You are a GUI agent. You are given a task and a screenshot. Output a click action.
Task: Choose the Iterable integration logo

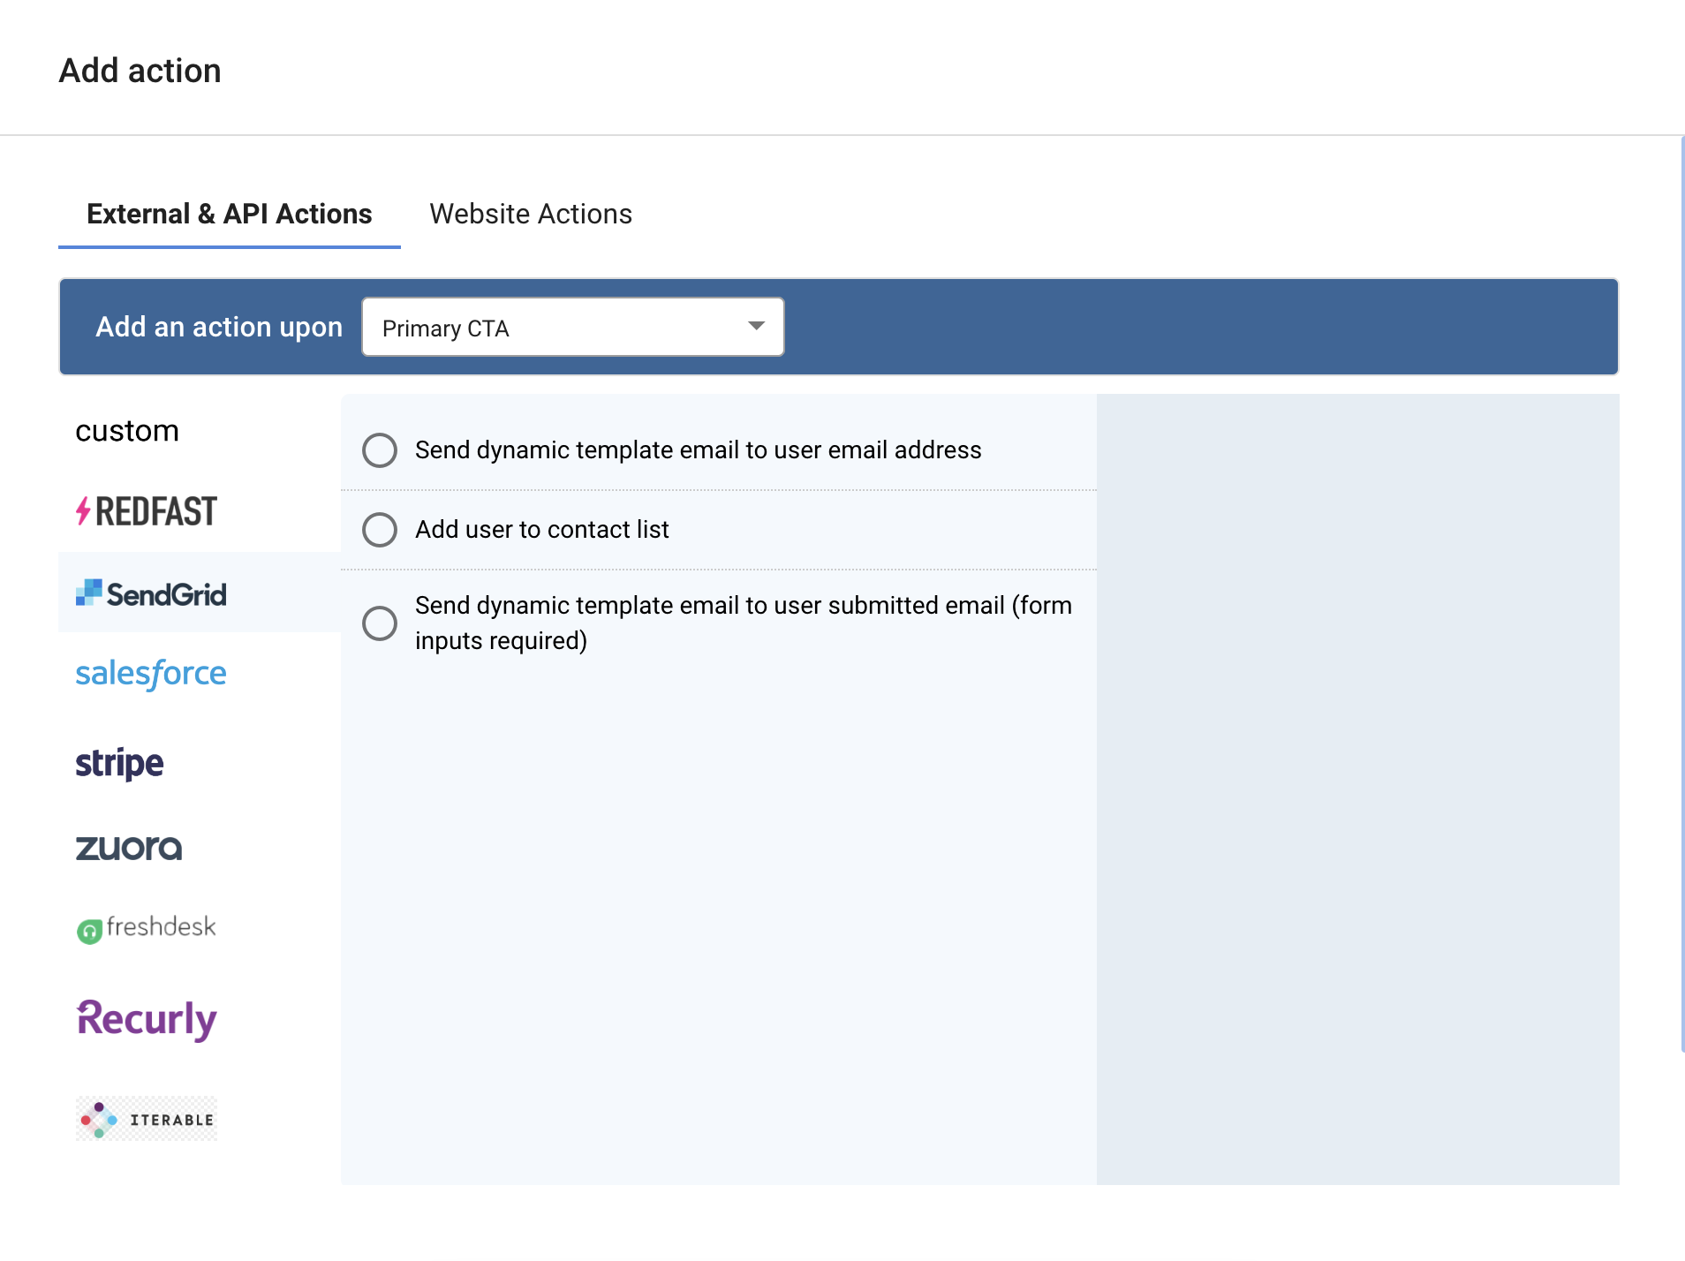tap(147, 1119)
